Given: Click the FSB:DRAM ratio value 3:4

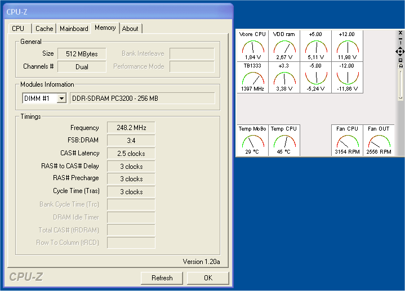Looking at the screenshot, I should [131, 141].
